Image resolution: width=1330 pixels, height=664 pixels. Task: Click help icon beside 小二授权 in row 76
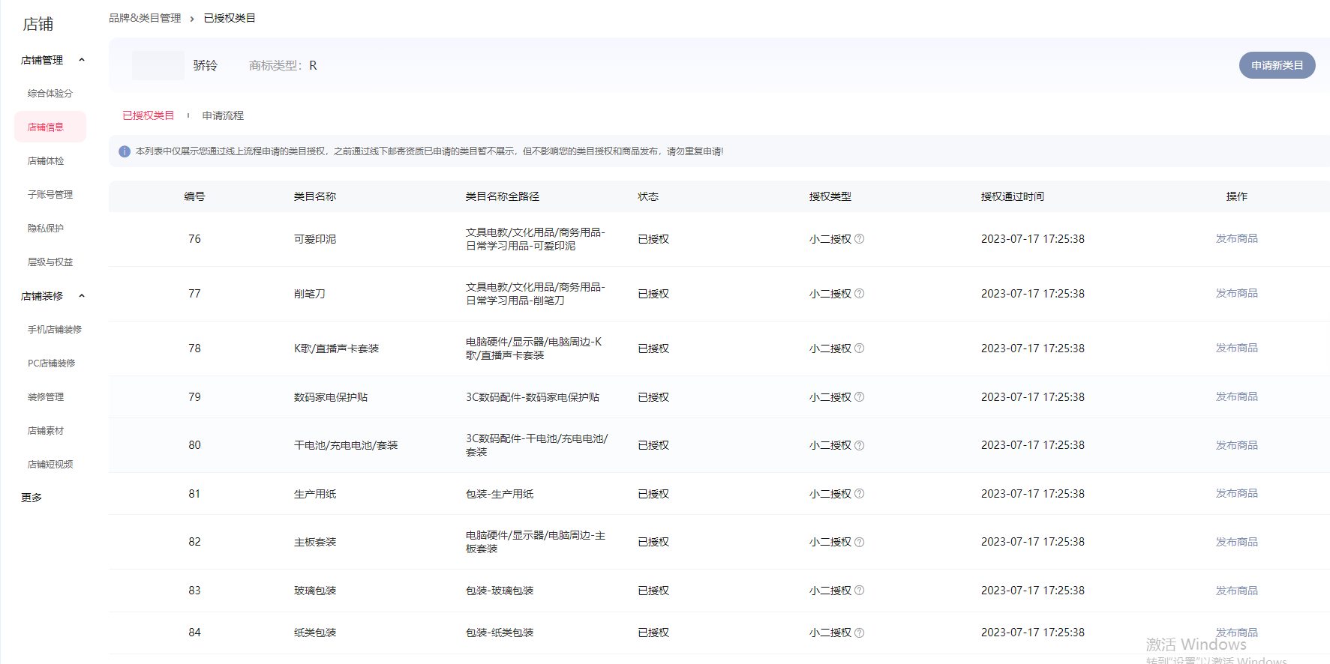[x=860, y=239]
